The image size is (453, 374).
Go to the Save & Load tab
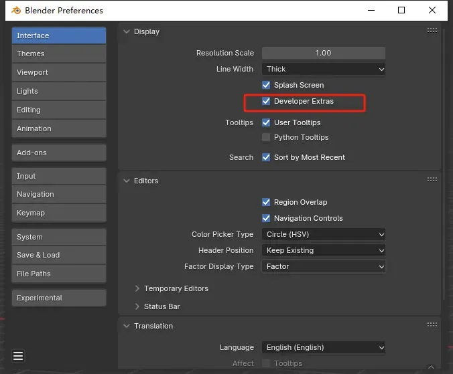pos(59,255)
